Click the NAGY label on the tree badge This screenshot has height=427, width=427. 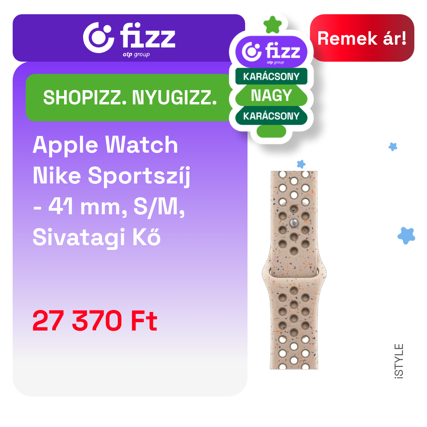[271, 95]
